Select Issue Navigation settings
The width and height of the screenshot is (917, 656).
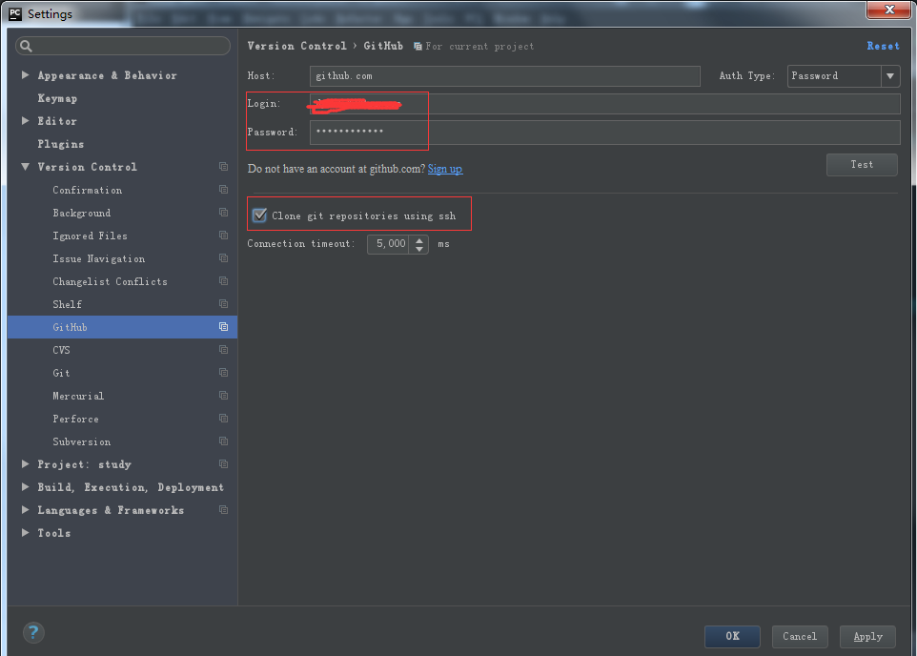(x=99, y=258)
